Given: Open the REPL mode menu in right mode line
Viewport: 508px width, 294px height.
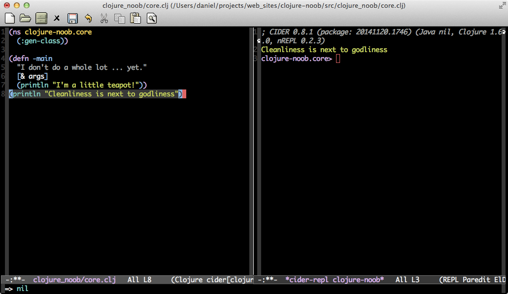Looking at the screenshot, I should pos(451,280).
